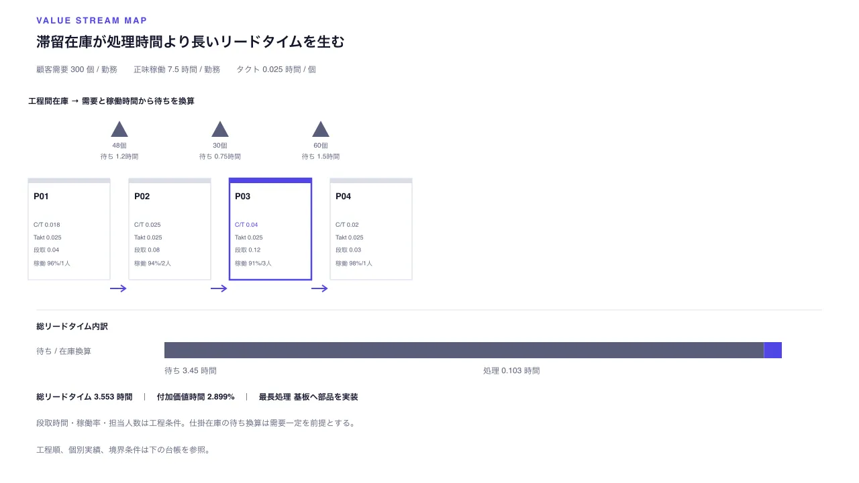Click the inventory triangle labeled 48個
The image size is (859, 483).
(119, 129)
